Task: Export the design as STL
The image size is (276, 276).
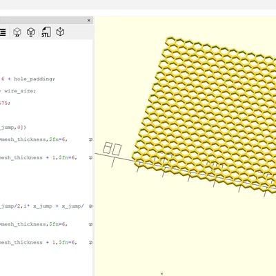Action: click(x=46, y=32)
